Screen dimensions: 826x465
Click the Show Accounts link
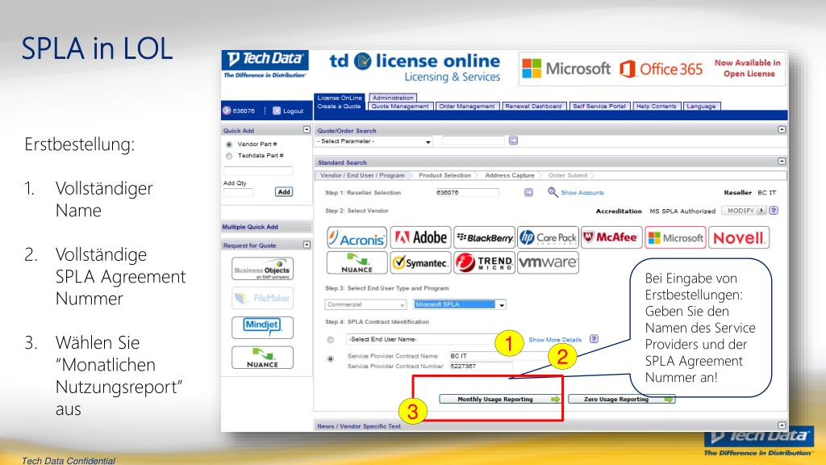click(x=582, y=193)
